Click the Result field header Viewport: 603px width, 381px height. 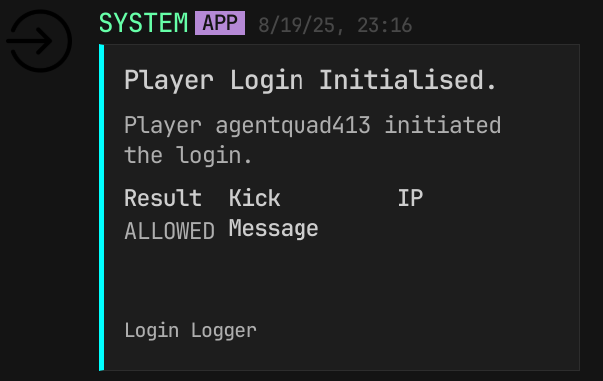[x=163, y=198]
